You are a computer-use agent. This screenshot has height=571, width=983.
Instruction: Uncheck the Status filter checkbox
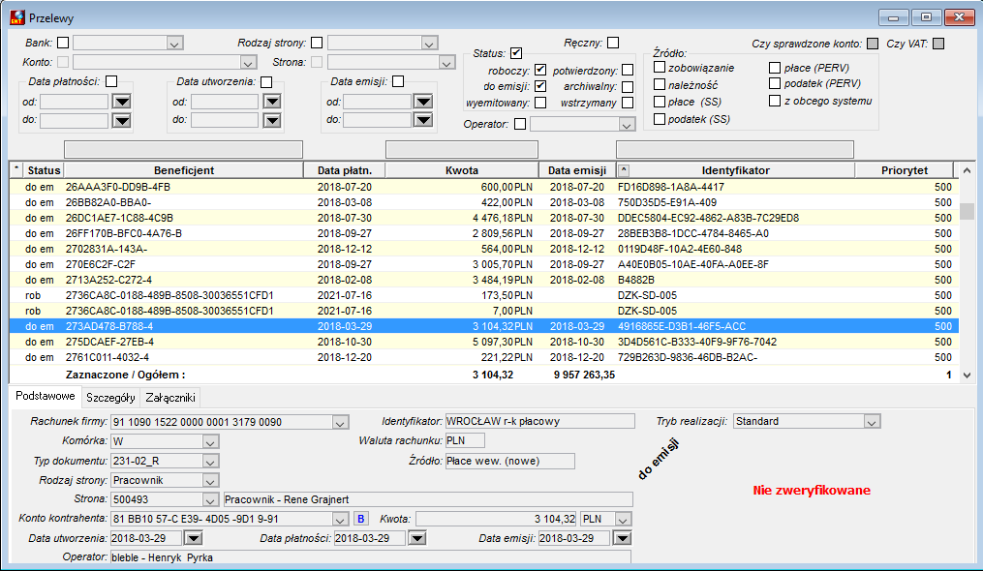coord(516,53)
